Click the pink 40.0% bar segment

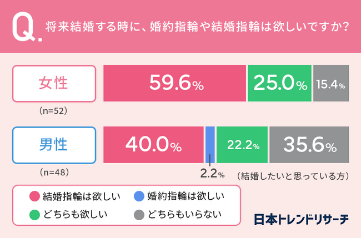tap(153, 145)
